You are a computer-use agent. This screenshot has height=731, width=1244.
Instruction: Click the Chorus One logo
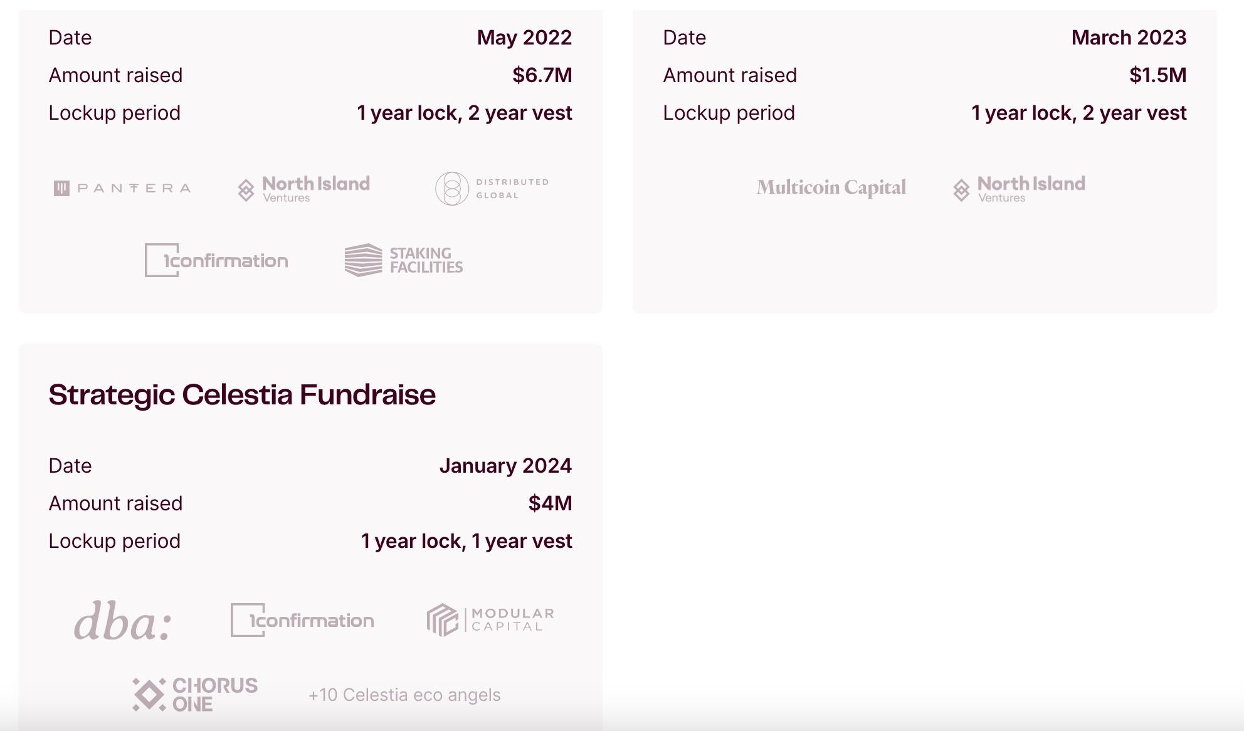[x=195, y=695]
